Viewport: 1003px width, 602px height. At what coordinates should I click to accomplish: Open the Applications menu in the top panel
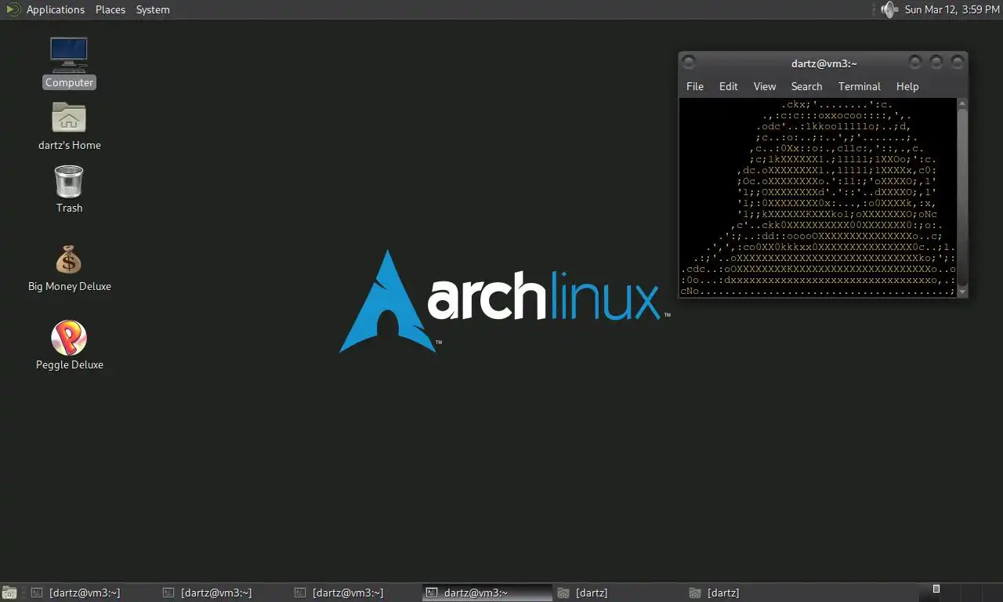click(x=55, y=9)
